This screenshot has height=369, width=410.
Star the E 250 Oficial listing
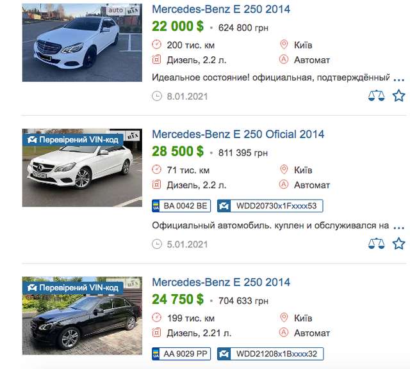coord(398,244)
